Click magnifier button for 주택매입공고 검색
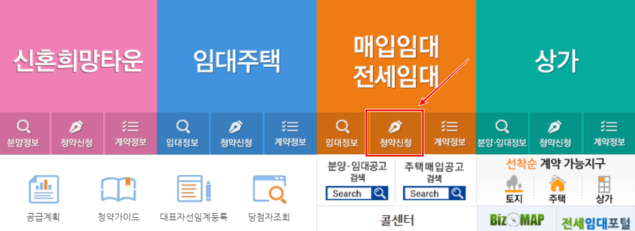 click(457, 193)
